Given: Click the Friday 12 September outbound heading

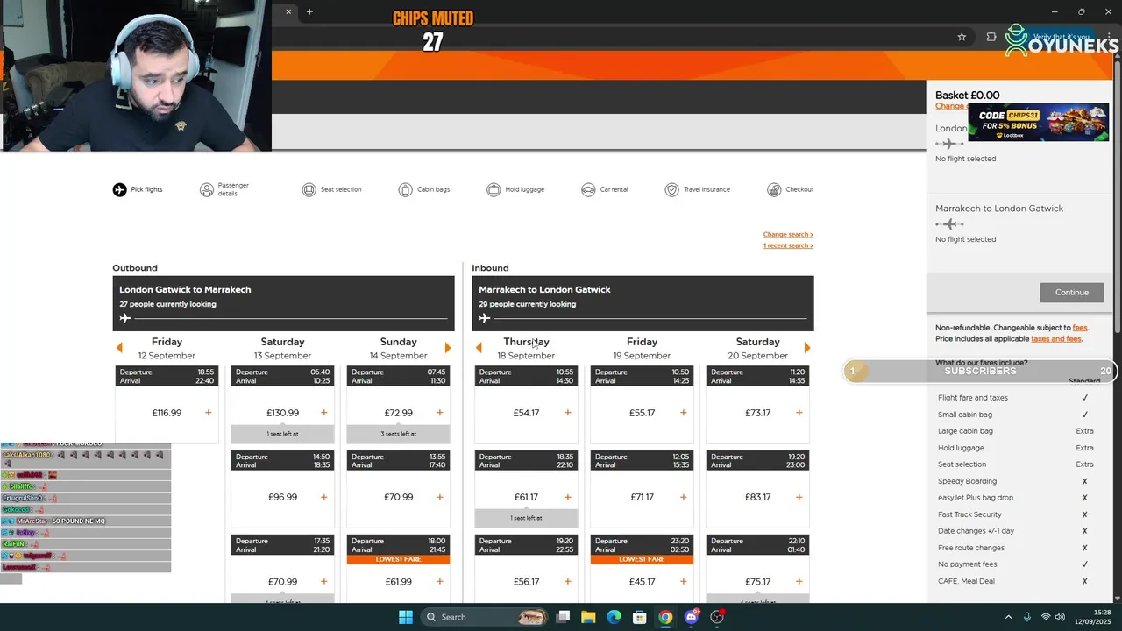Looking at the screenshot, I should (x=167, y=348).
